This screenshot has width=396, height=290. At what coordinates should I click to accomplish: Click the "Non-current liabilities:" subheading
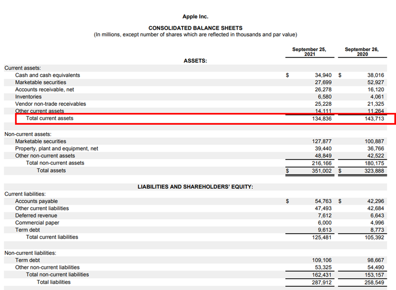click(x=30, y=253)
